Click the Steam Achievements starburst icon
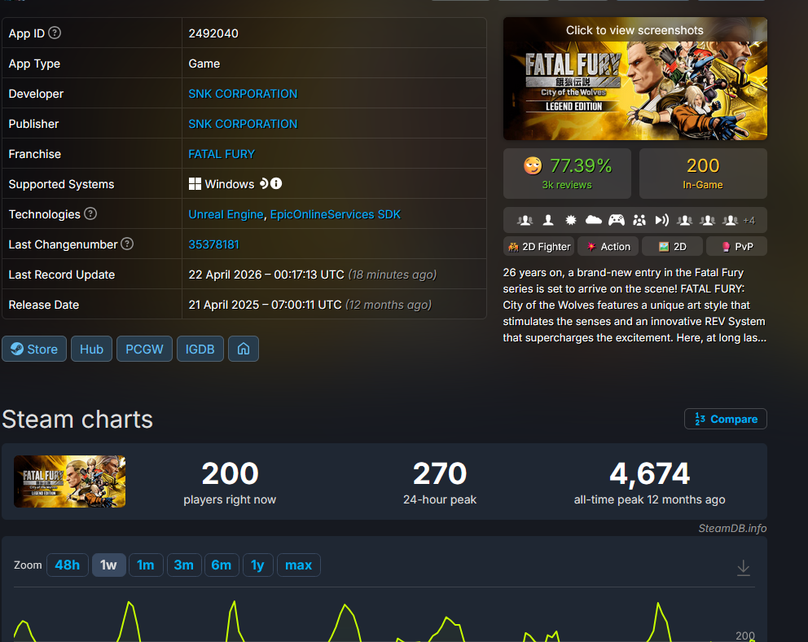 point(570,221)
